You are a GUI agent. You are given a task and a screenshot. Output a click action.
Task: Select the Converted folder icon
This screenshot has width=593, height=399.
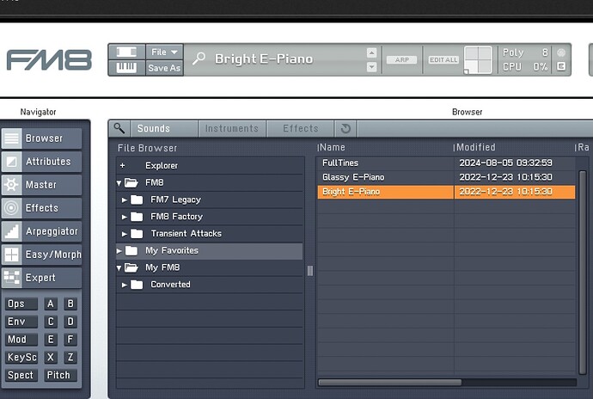click(x=137, y=285)
